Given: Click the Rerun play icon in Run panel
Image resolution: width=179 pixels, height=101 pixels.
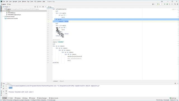Looking at the screenshot, I should pos(3,86).
